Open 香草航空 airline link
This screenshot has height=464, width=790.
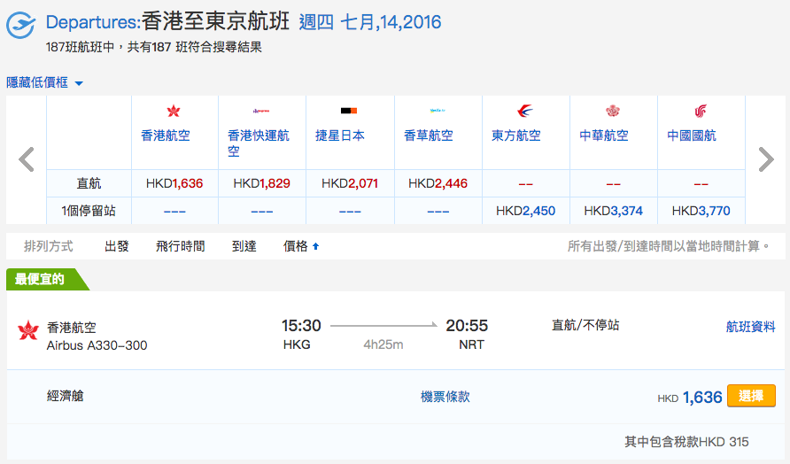[x=429, y=135]
